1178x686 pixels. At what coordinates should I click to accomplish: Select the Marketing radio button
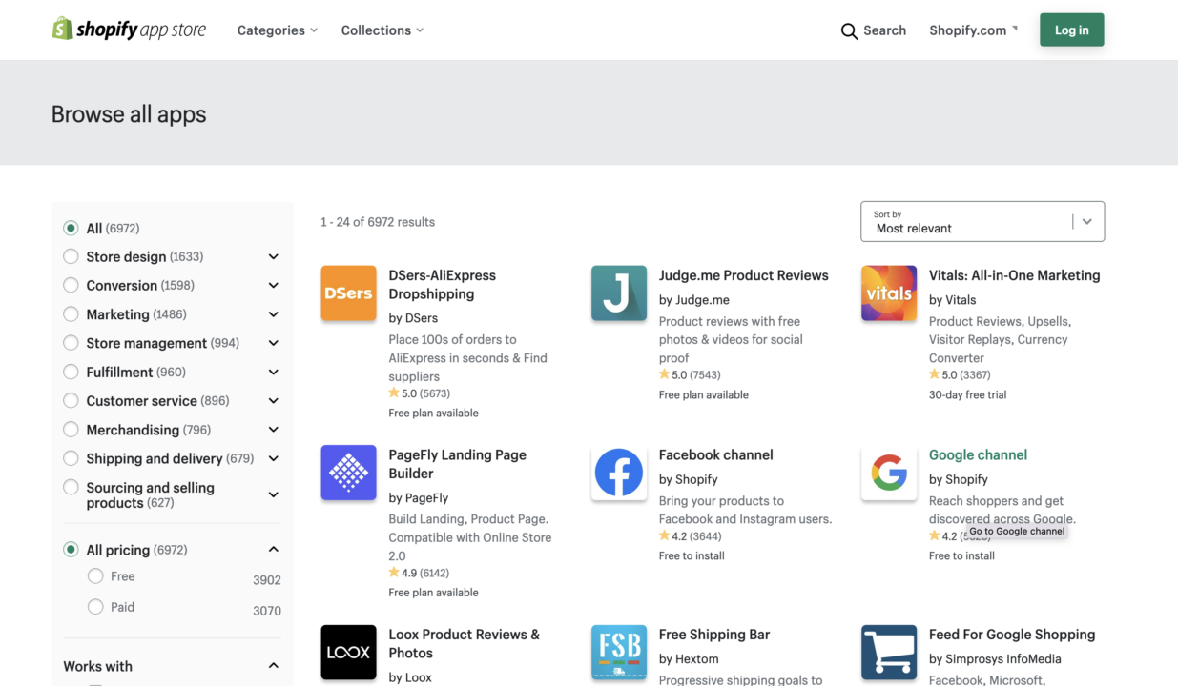coord(71,314)
